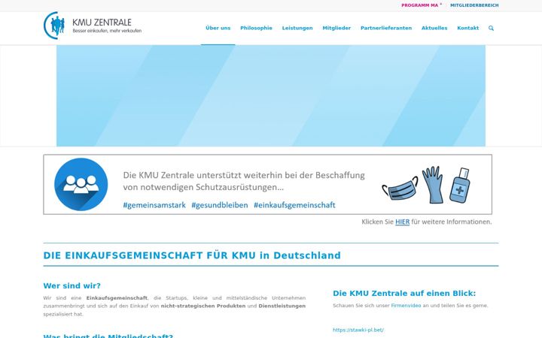Open the Leistungen menu item
This screenshot has height=338, width=542.
(297, 28)
